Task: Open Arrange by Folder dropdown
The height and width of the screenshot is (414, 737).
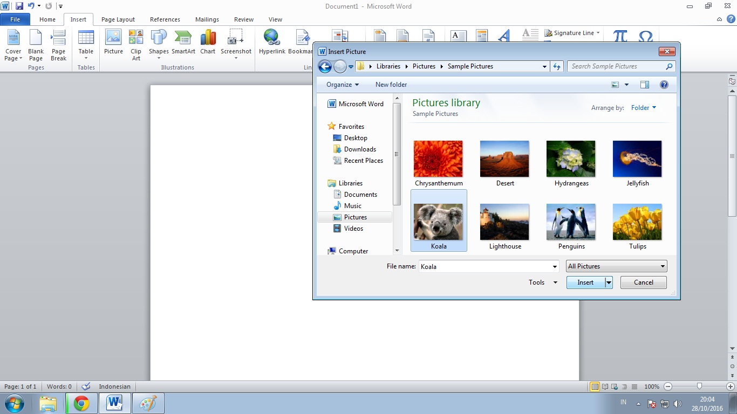Action: click(644, 108)
